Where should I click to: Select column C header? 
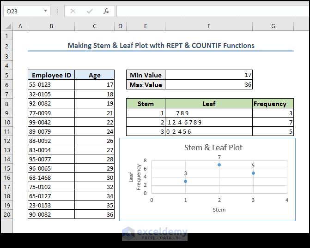(x=95, y=26)
